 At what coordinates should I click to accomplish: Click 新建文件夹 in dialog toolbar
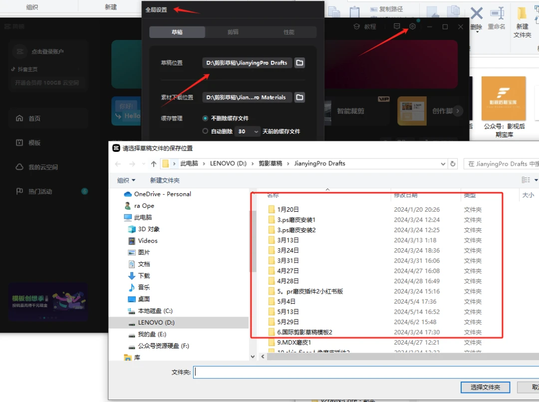tap(165, 180)
